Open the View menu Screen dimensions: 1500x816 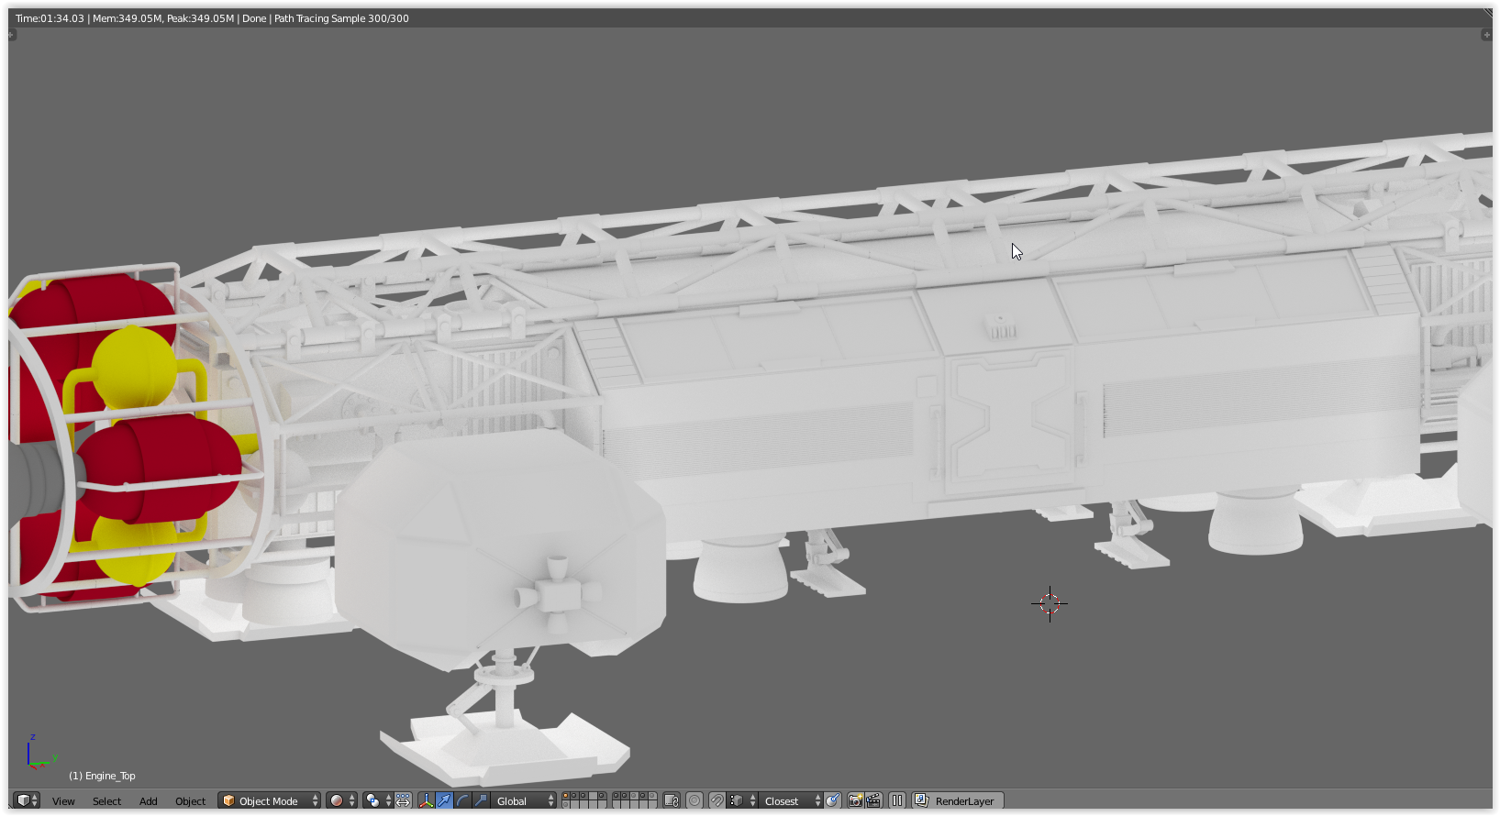(x=63, y=801)
